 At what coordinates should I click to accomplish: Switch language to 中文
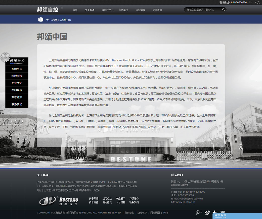(x=257, y=2)
